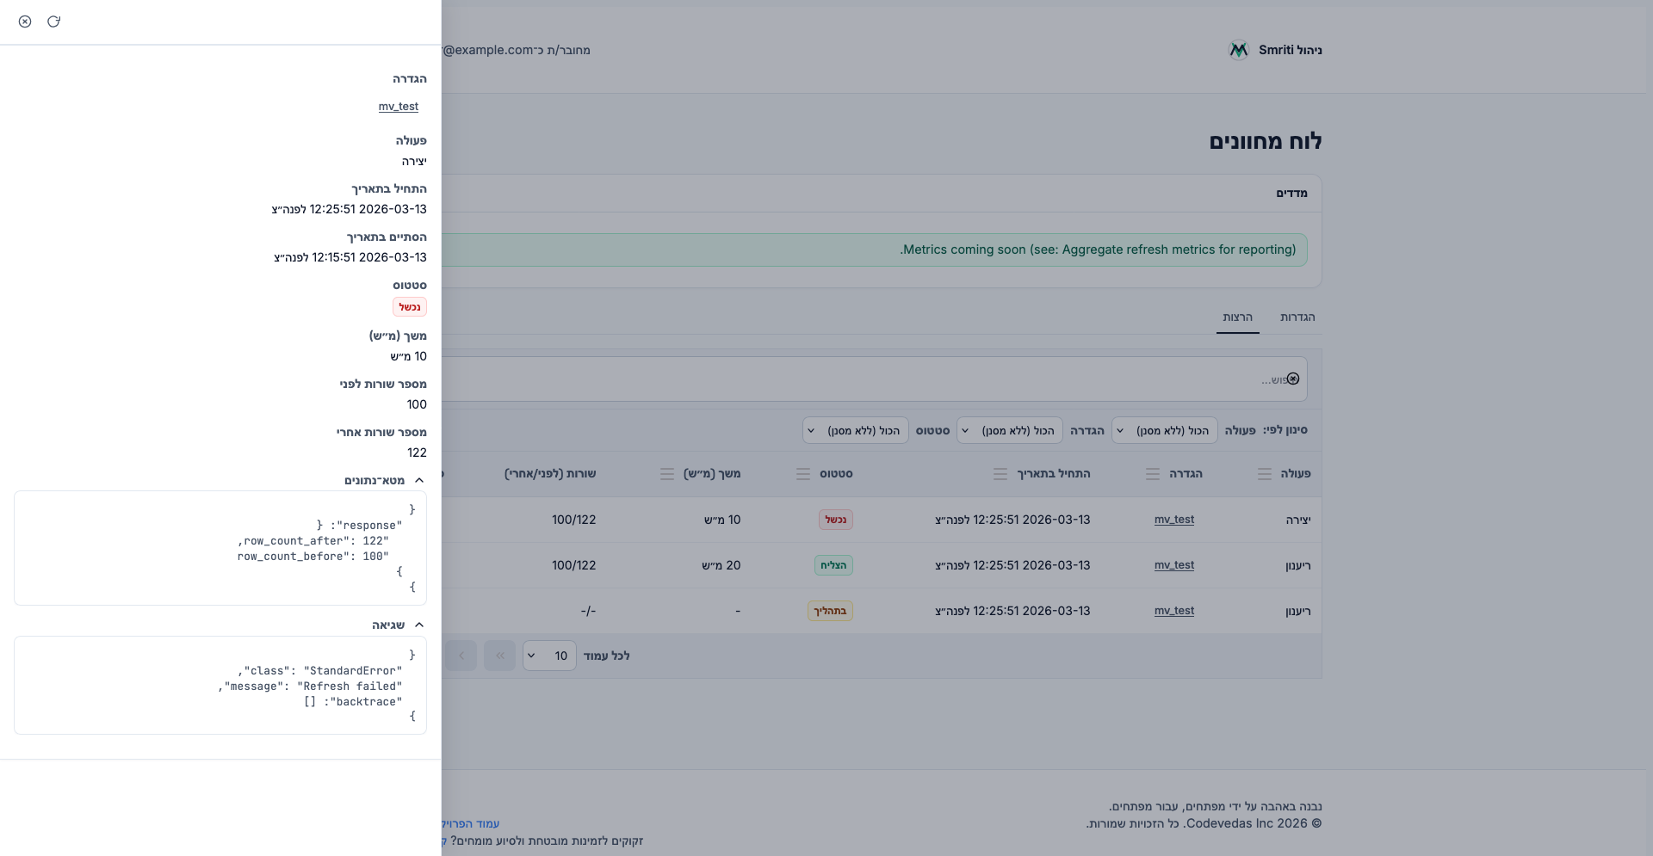Collapse the מטא־נתונים section
The image size is (1653, 856).
tap(418, 481)
